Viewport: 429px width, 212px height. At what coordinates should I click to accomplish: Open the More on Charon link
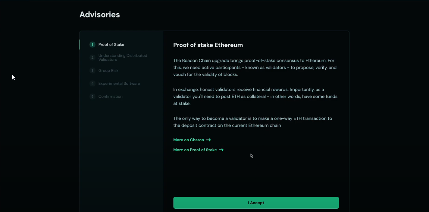(x=189, y=140)
